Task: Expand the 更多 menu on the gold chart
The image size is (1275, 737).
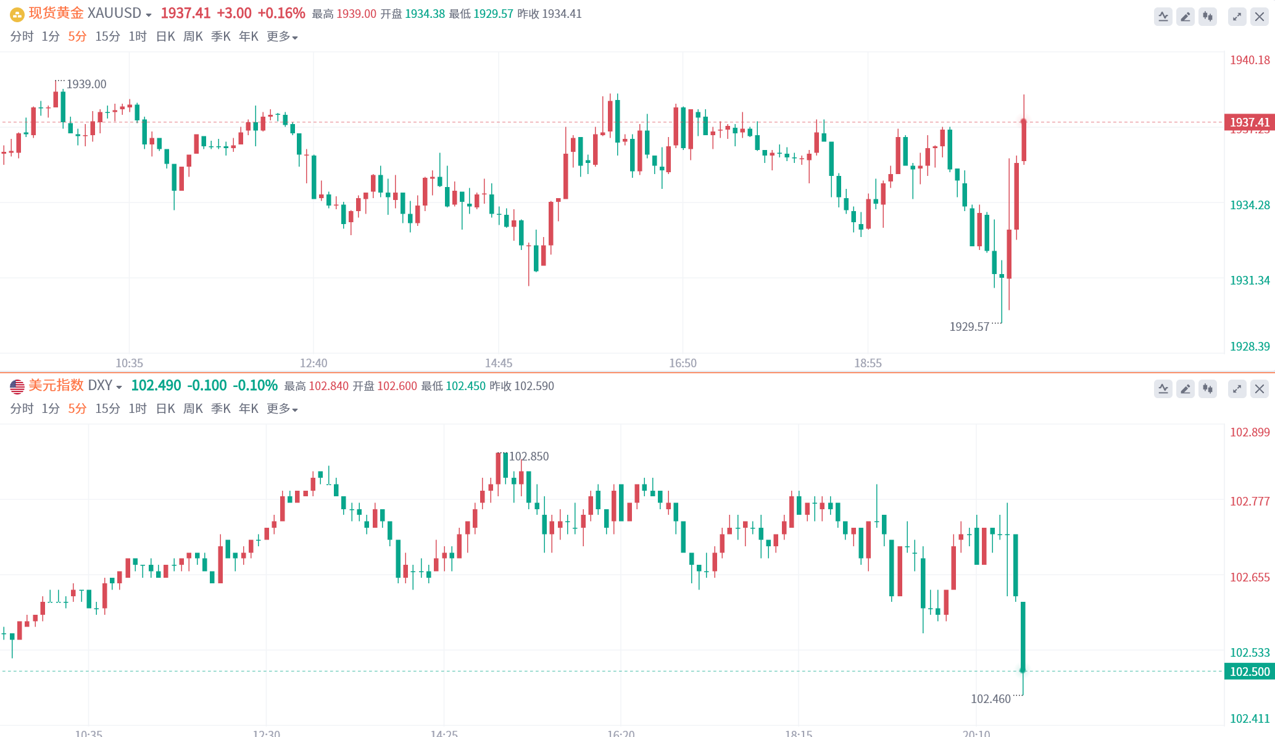Action: (282, 36)
